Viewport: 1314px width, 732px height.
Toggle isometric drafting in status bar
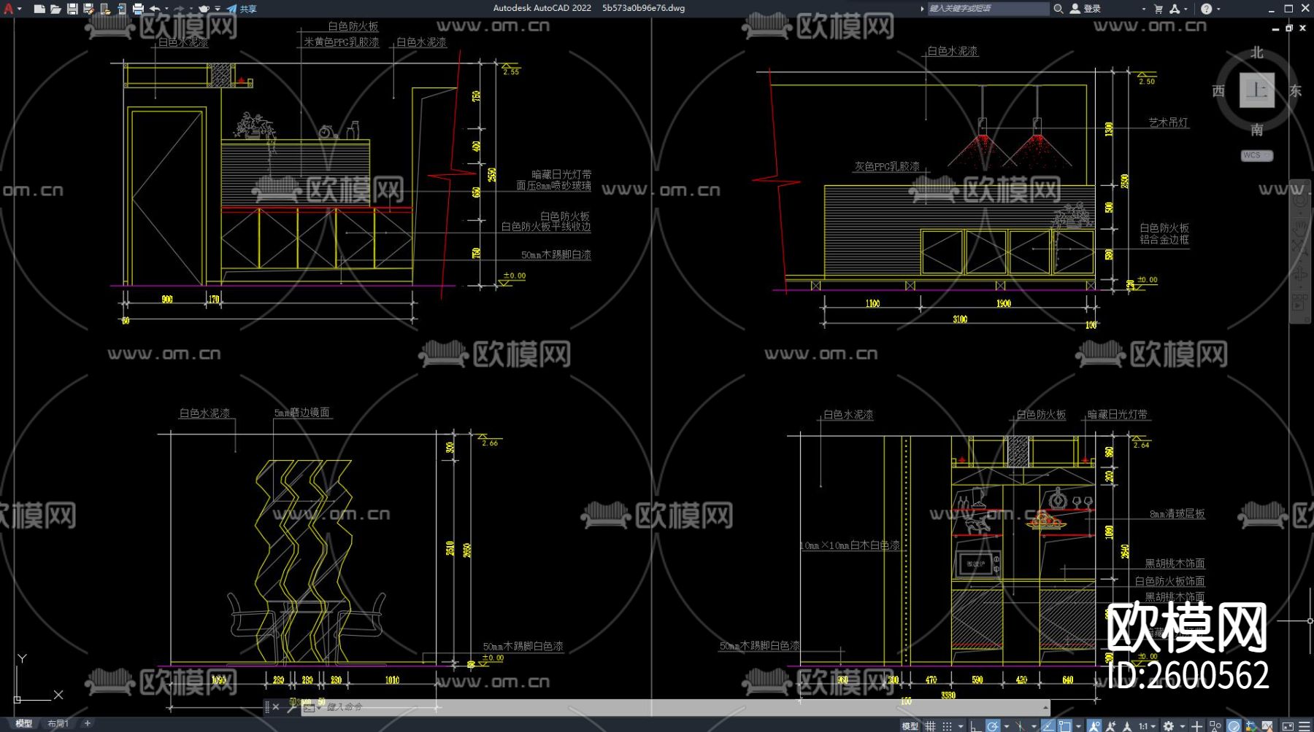(x=1020, y=726)
